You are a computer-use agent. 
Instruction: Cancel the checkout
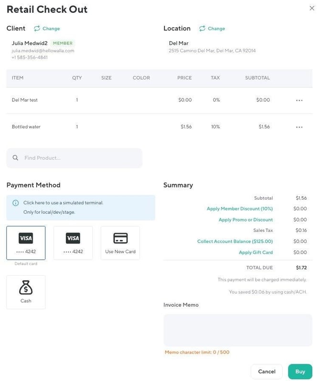coord(267,371)
